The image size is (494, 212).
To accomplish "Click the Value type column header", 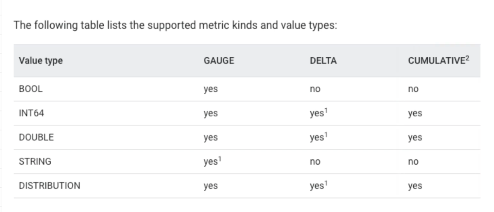I will [41, 61].
